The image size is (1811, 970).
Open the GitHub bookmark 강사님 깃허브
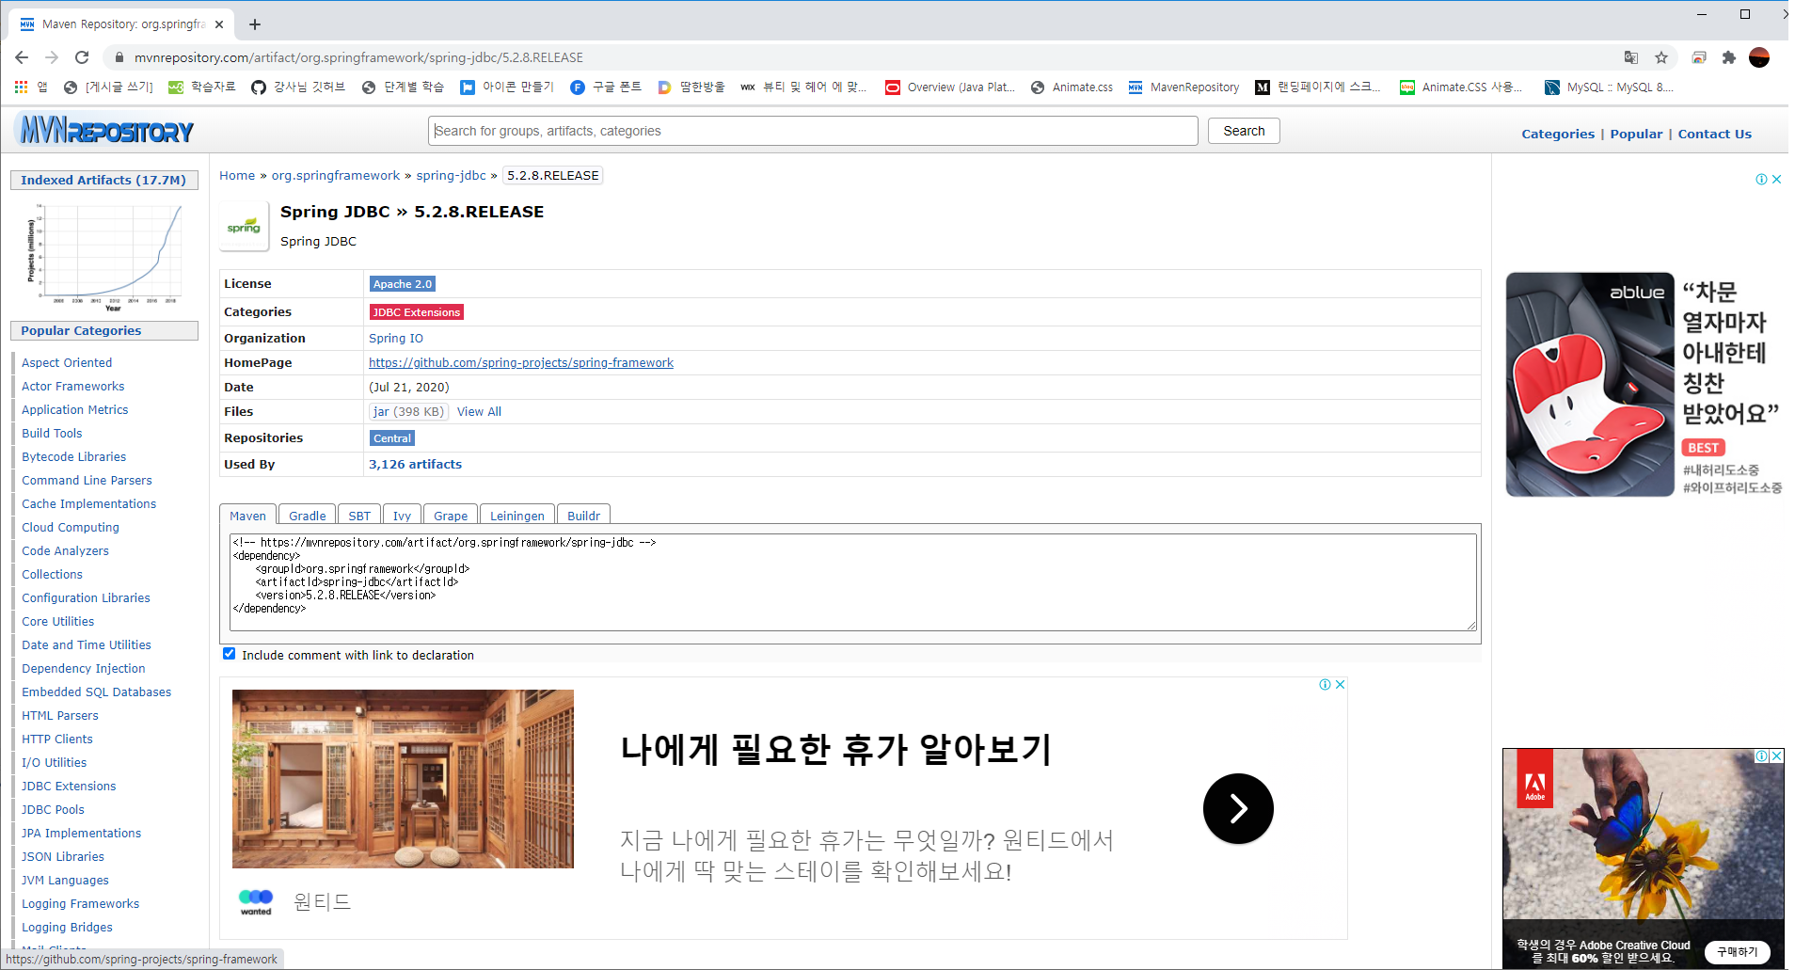pyautogui.click(x=298, y=87)
